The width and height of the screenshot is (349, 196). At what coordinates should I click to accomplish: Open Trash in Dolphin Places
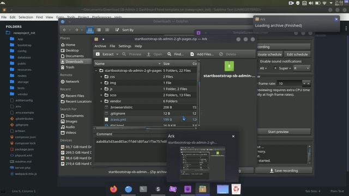68,67
